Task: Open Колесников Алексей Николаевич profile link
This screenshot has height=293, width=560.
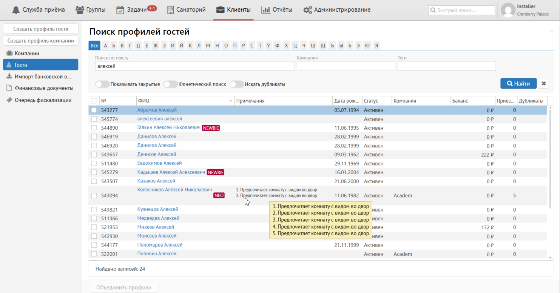Action: 174,190
